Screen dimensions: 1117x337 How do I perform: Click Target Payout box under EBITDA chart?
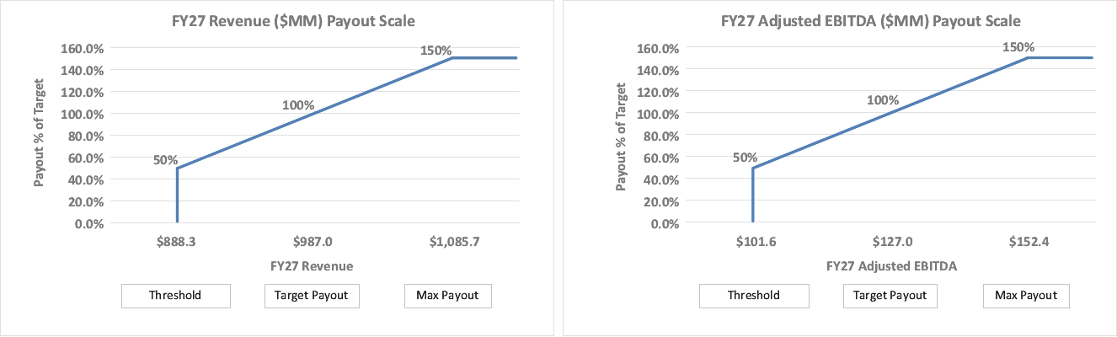pos(890,295)
